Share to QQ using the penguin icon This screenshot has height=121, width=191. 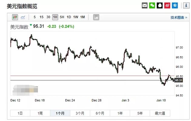(x=159, y=5)
